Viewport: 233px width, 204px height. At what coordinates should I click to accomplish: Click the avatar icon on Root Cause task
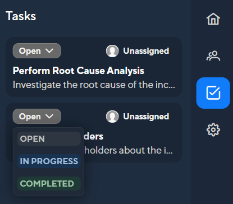click(x=112, y=51)
